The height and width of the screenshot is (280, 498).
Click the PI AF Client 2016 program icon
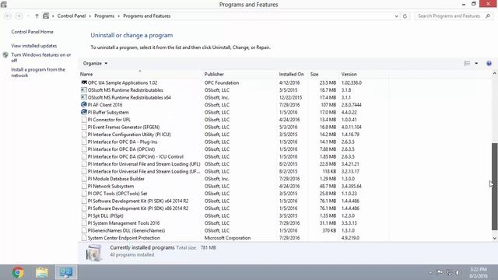tap(84, 104)
